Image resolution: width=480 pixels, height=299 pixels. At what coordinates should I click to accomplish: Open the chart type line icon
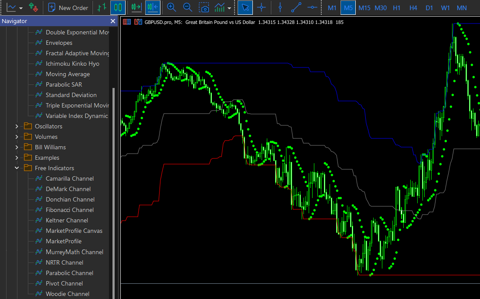(x=11, y=8)
